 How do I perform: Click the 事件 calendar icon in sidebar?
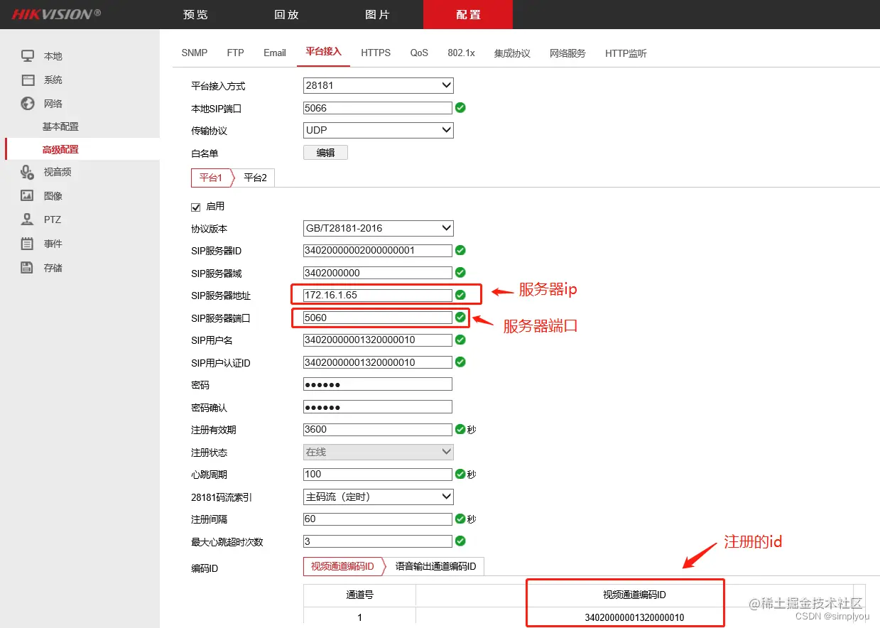(x=28, y=244)
